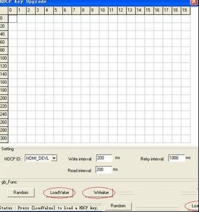
Task: Select column header 8
Action: click(86, 10)
